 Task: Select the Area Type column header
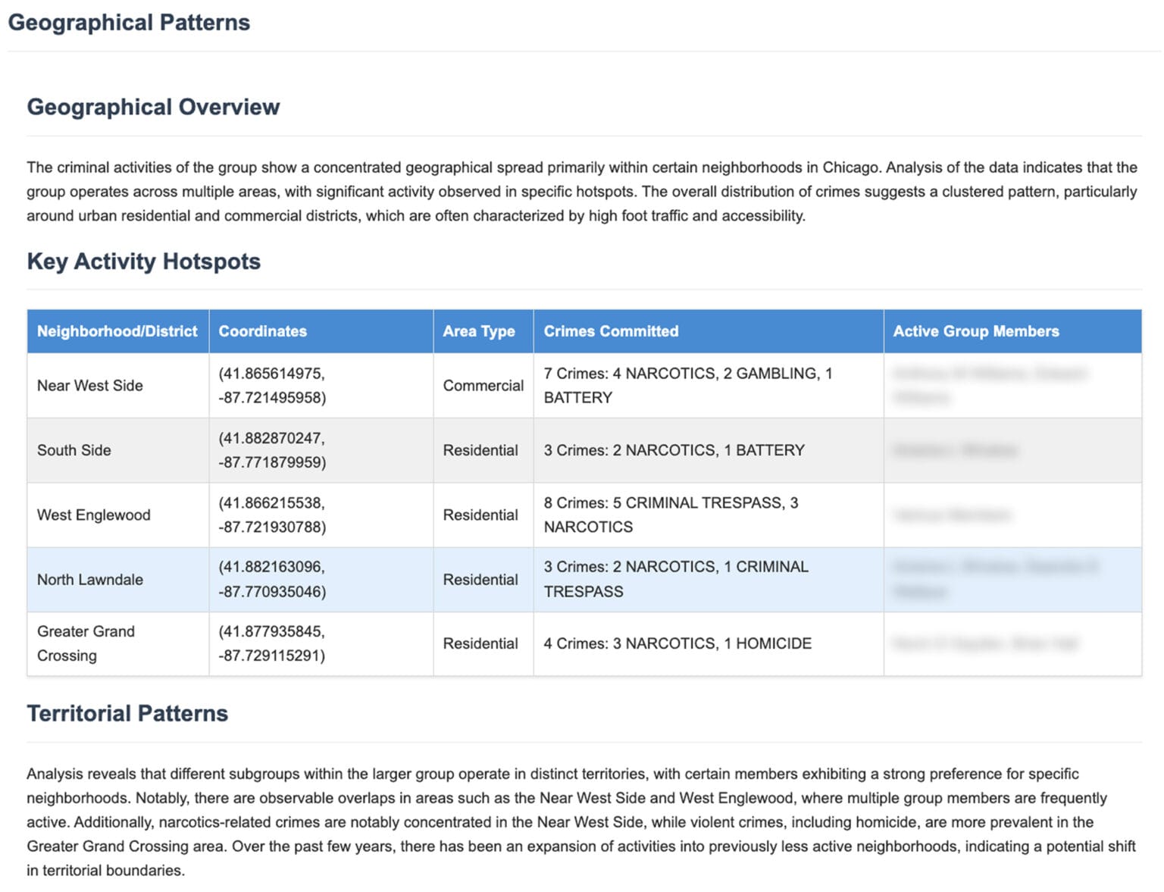[x=480, y=331]
